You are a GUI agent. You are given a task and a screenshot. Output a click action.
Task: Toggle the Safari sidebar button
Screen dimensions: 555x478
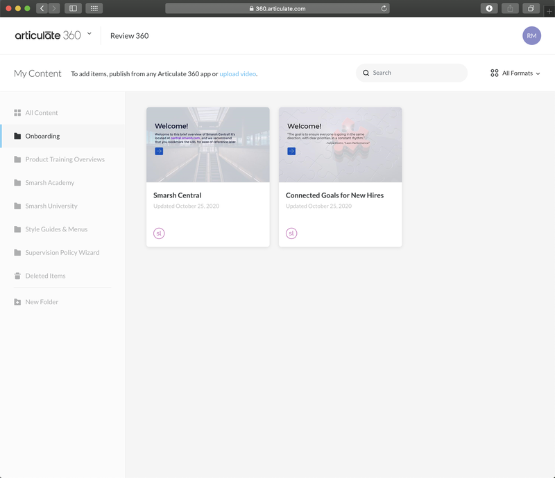[x=73, y=8]
